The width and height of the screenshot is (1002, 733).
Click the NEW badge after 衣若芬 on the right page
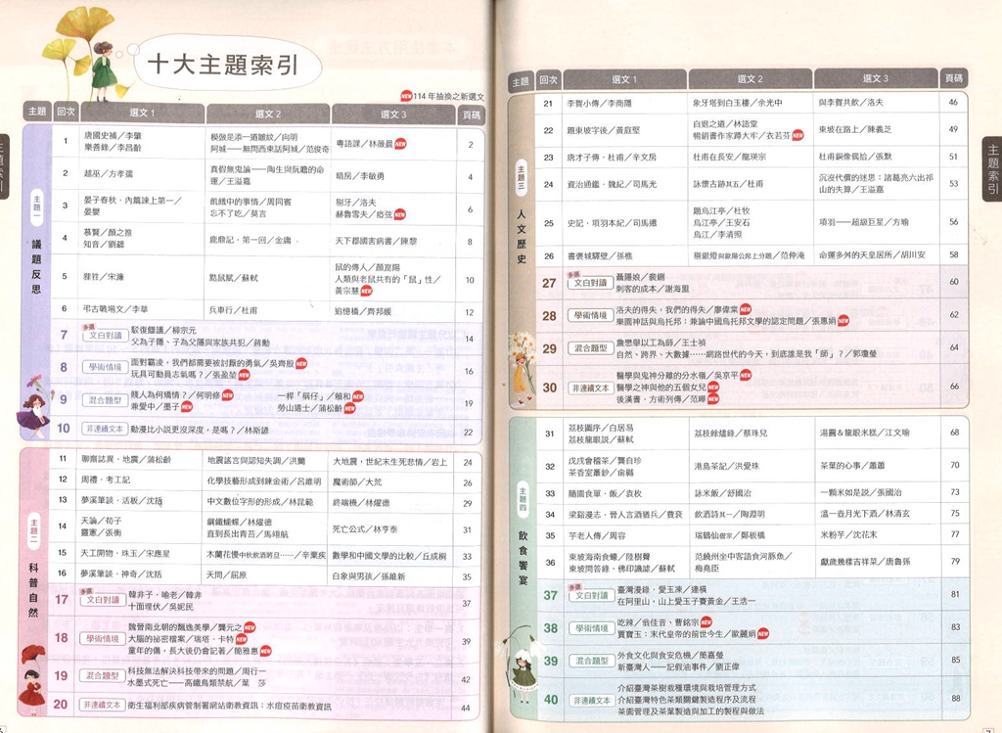point(797,135)
